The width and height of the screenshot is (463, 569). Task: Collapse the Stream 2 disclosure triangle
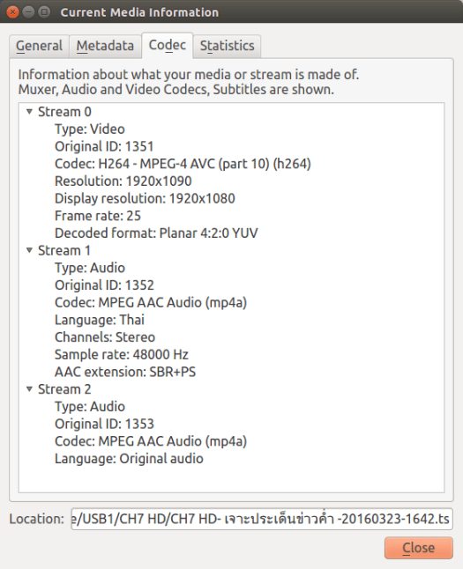(x=29, y=389)
